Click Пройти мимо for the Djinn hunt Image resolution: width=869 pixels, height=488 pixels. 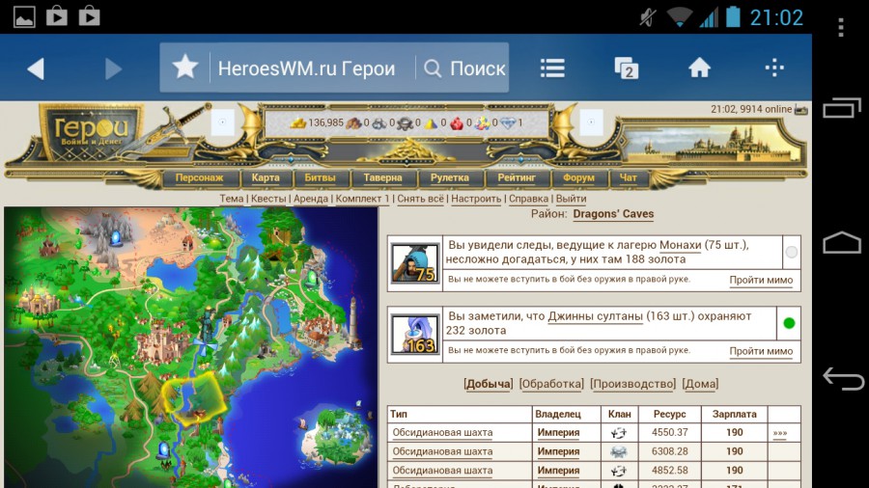(761, 351)
